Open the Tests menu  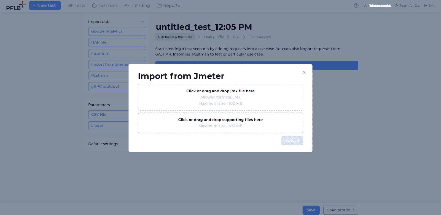[77, 6]
